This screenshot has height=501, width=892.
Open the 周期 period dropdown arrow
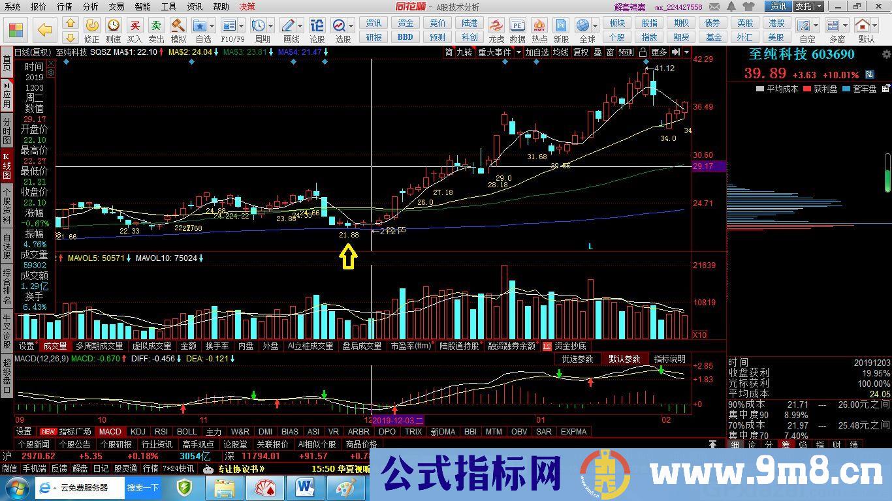click(270, 26)
